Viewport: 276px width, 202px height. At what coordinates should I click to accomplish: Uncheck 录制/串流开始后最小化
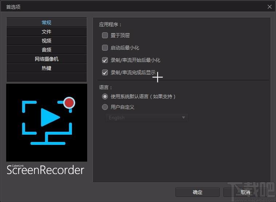point(105,60)
